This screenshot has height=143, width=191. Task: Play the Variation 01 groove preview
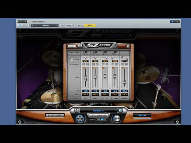(x=120, y=111)
